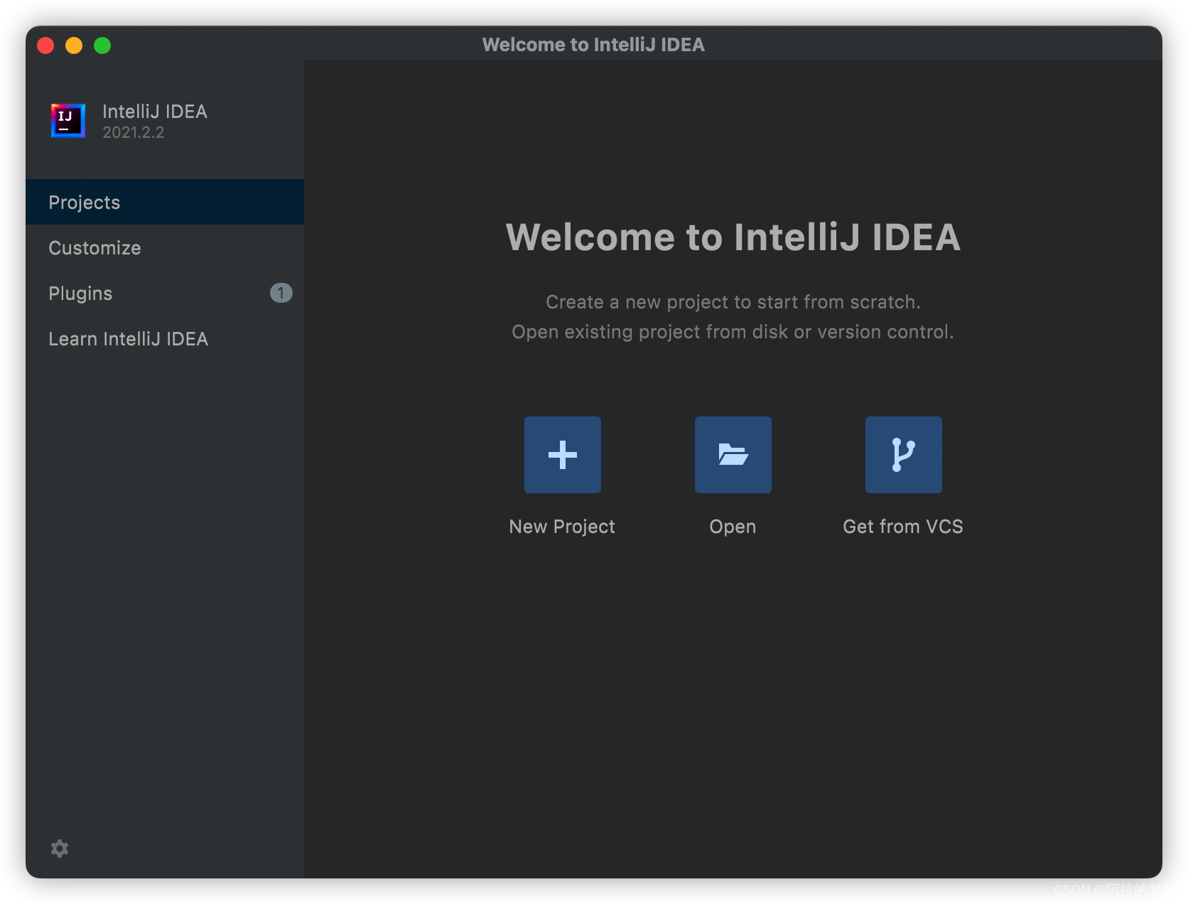Screen dimensions: 1188x904
Task: Close the window with the red button
Action: tap(45, 45)
